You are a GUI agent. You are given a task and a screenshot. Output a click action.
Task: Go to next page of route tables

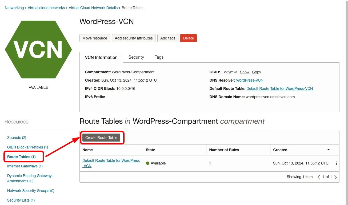[x=336, y=177]
